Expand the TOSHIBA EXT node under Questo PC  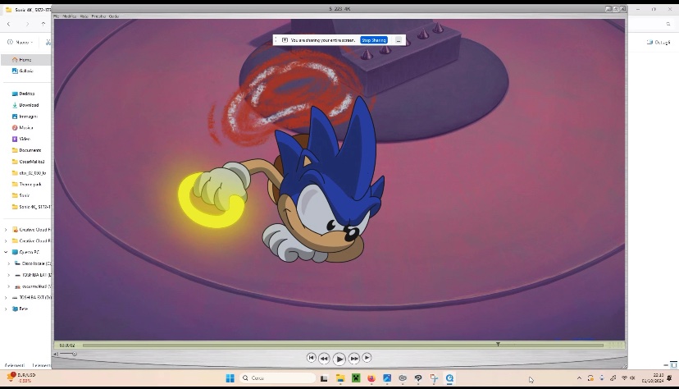[9, 275]
